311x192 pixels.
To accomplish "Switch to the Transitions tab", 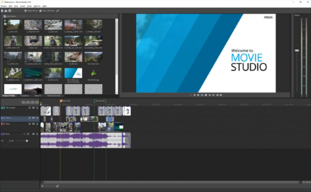I will (24, 96).
